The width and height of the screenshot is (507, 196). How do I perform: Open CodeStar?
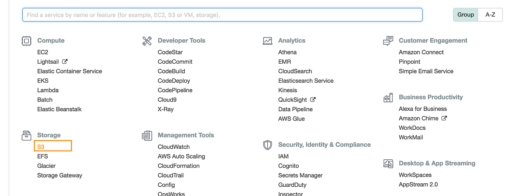pyautogui.click(x=170, y=52)
